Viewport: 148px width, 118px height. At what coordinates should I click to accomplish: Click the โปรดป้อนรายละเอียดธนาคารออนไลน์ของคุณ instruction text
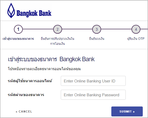click(x=44, y=69)
